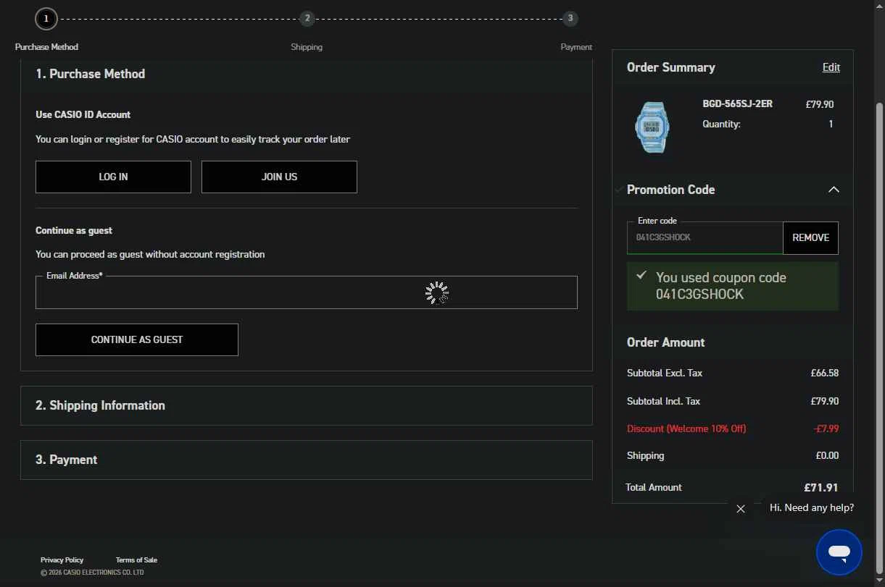Click the 'Hi. Need any help?' message
This screenshot has width=885, height=587.
812,507
